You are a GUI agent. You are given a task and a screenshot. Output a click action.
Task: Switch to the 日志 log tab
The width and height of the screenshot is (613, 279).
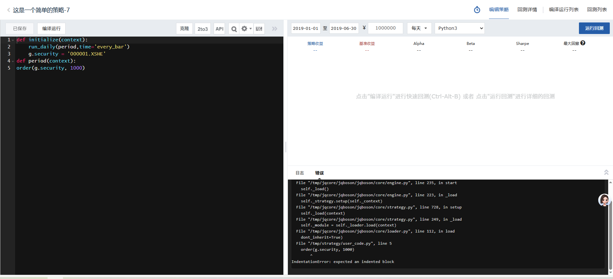tap(300, 173)
